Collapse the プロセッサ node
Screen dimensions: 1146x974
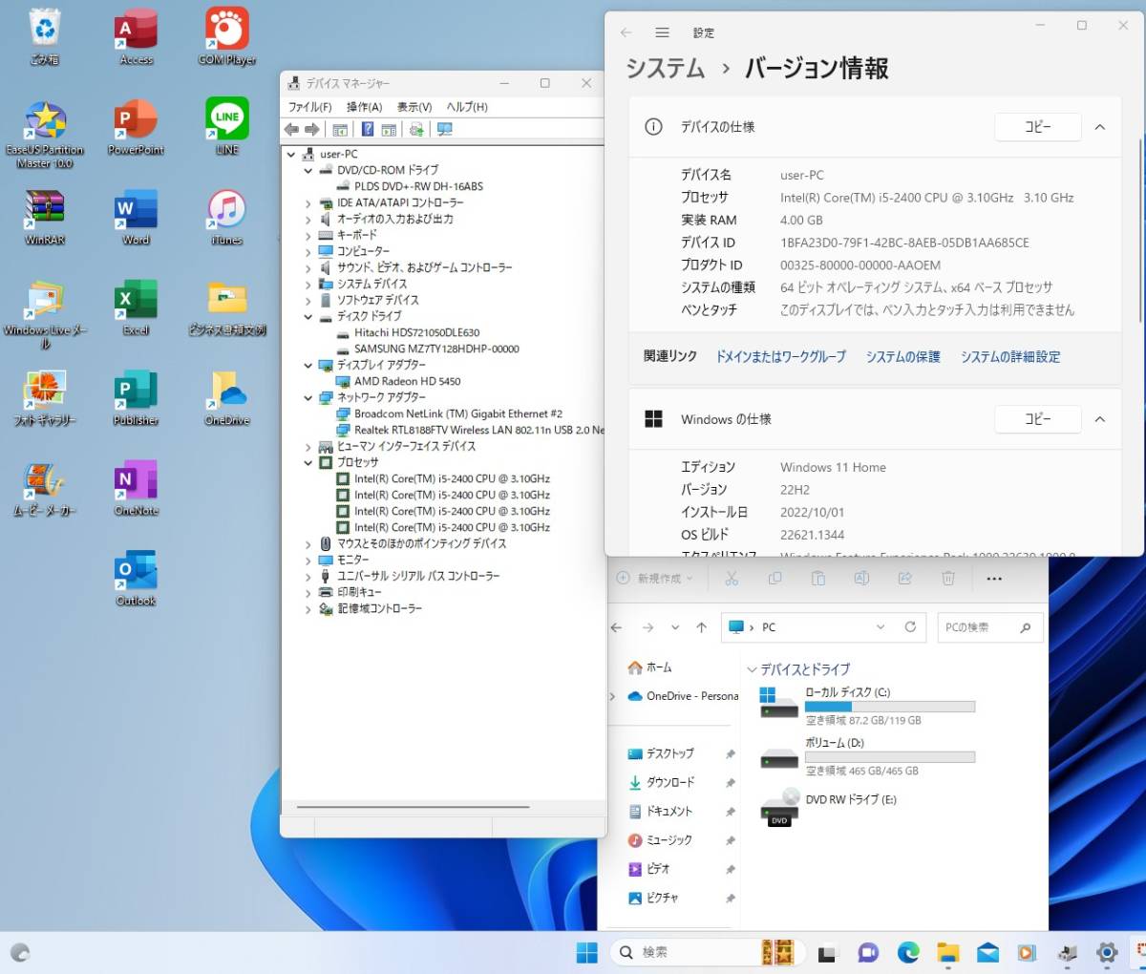pos(308,462)
